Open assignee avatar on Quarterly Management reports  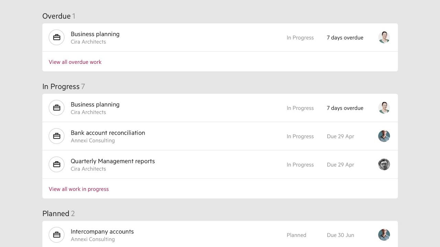(x=384, y=165)
